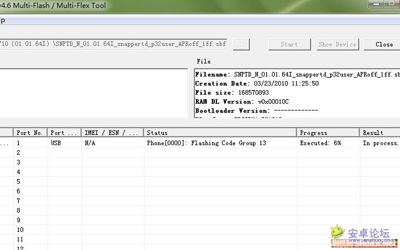Click the Port No. column header
This screenshot has height=250, width=400.
pyautogui.click(x=30, y=132)
